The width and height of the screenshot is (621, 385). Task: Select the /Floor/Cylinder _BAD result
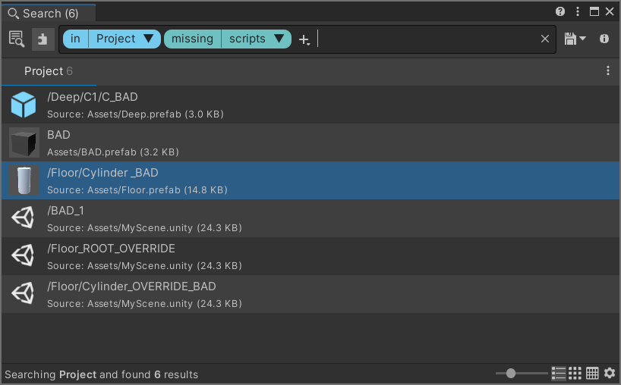[310, 180]
